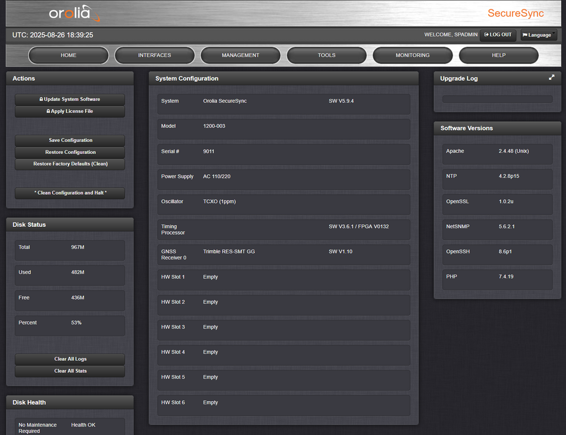Click the HW Slot 1 row label
This screenshot has height=435, width=566.
[173, 277]
